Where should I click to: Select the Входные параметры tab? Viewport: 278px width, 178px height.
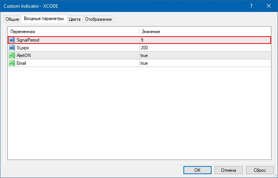pyautogui.click(x=44, y=19)
